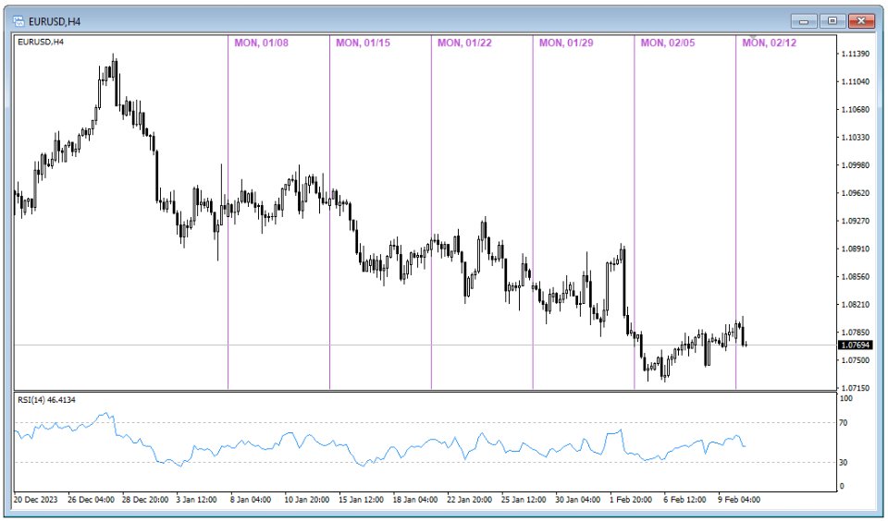The width and height of the screenshot is (888, 521).
Task: Select the MON, 01/22 period separator label
Action: tap(464, 43)
